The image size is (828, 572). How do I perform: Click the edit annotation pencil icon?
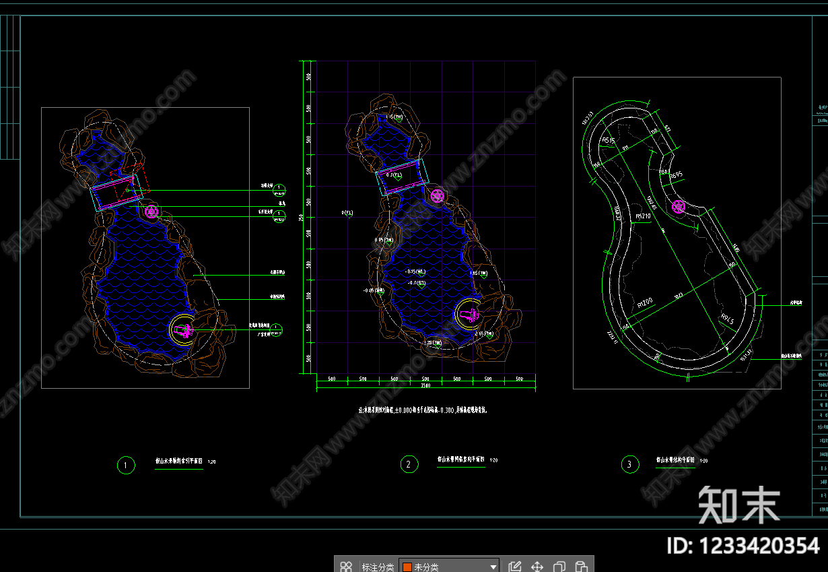point(514,567)
